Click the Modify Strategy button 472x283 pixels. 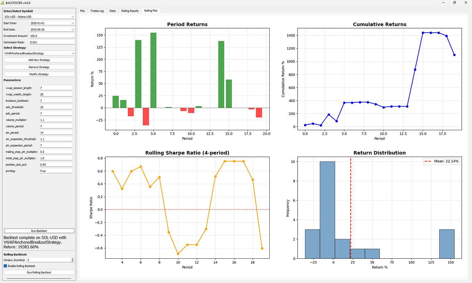[x=39, y=74]
